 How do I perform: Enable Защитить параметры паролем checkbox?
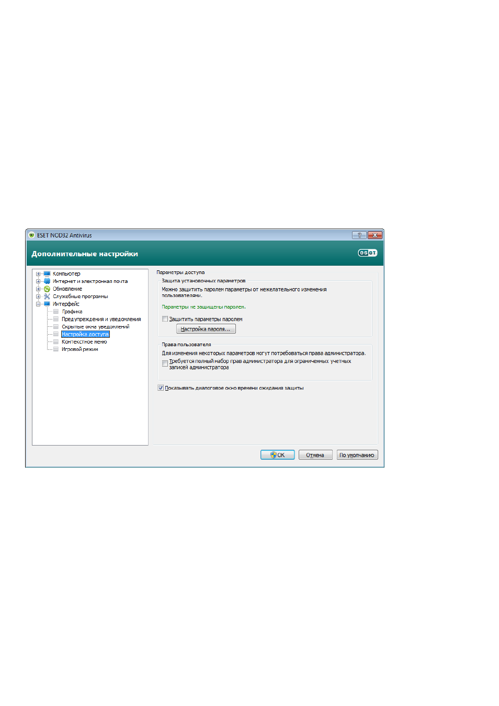click(165, 319)
